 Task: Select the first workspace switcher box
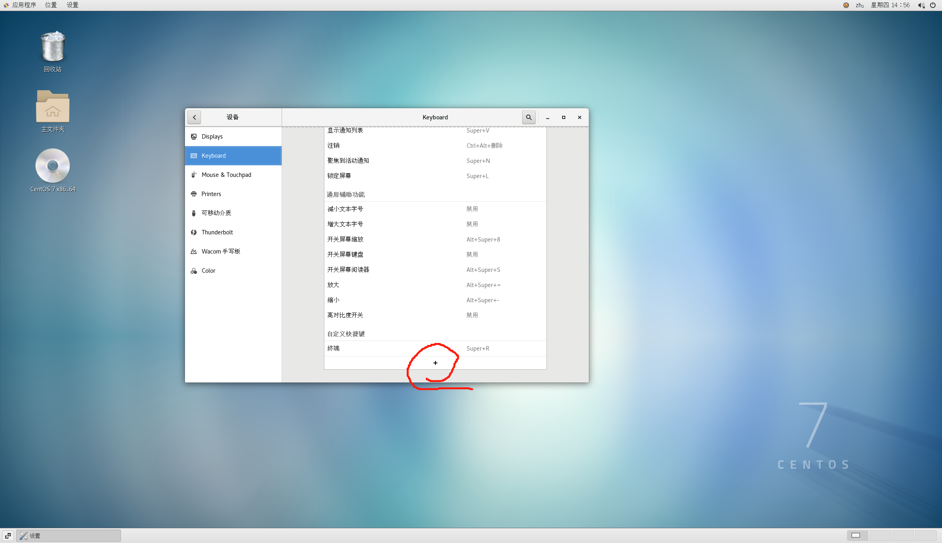857,535
